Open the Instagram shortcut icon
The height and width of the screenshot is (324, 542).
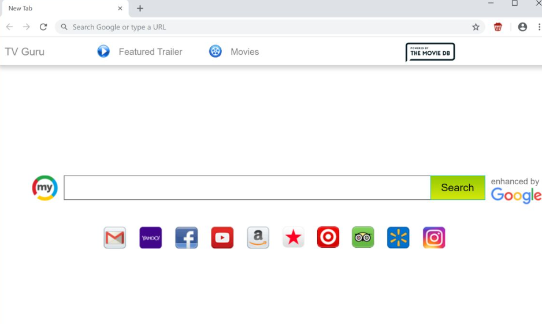coord(434,237)
